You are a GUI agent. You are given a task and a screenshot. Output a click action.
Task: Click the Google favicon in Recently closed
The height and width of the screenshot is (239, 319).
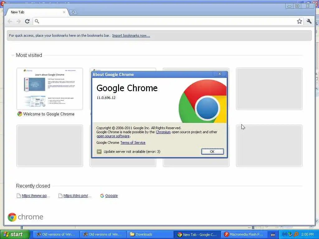pyautogui.click(x=102, y=196)
